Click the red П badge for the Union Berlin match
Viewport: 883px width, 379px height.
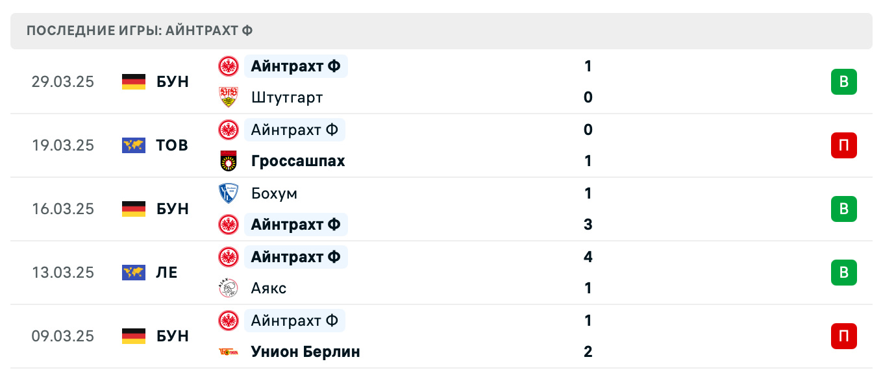pyautogui.click(x=843, y=336)
